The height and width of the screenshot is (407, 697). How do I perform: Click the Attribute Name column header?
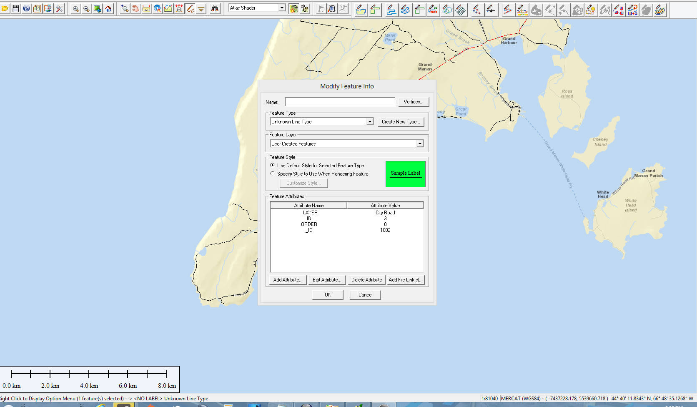pos(308,206)
